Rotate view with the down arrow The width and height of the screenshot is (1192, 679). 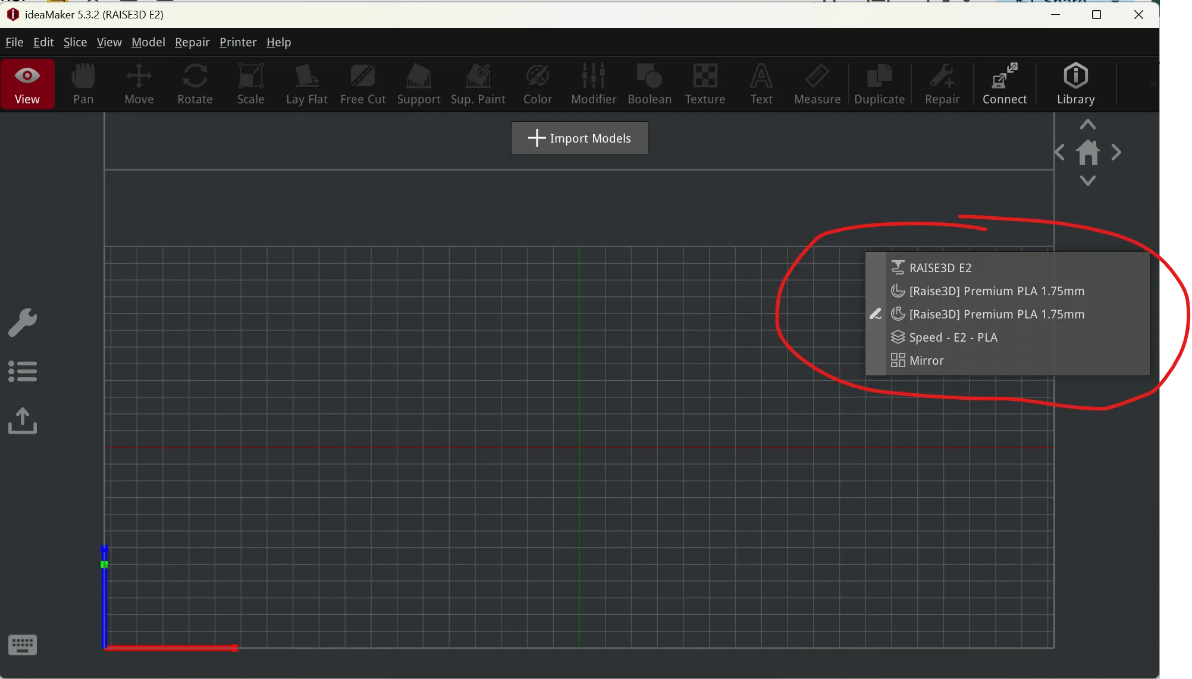1088,180
